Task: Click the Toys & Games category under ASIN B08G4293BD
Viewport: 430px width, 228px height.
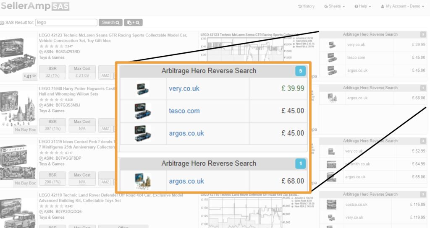Action: pos(52,57)
